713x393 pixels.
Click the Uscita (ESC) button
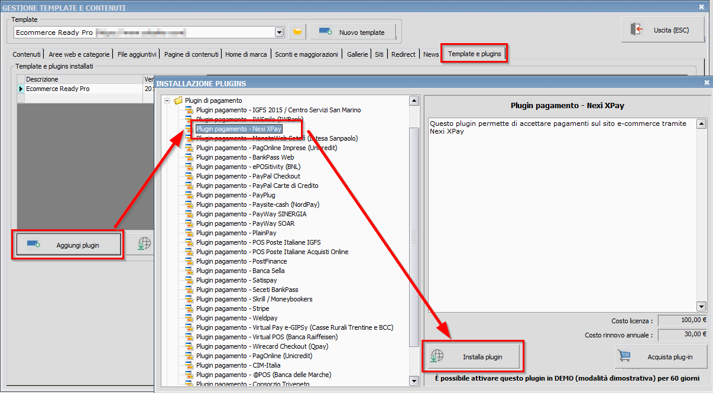click(662, 30)
